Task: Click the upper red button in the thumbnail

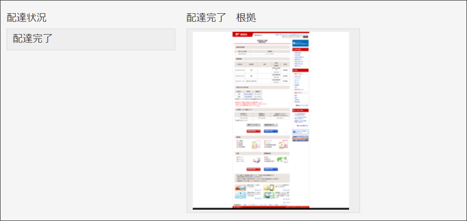Action: click(254, 131)
